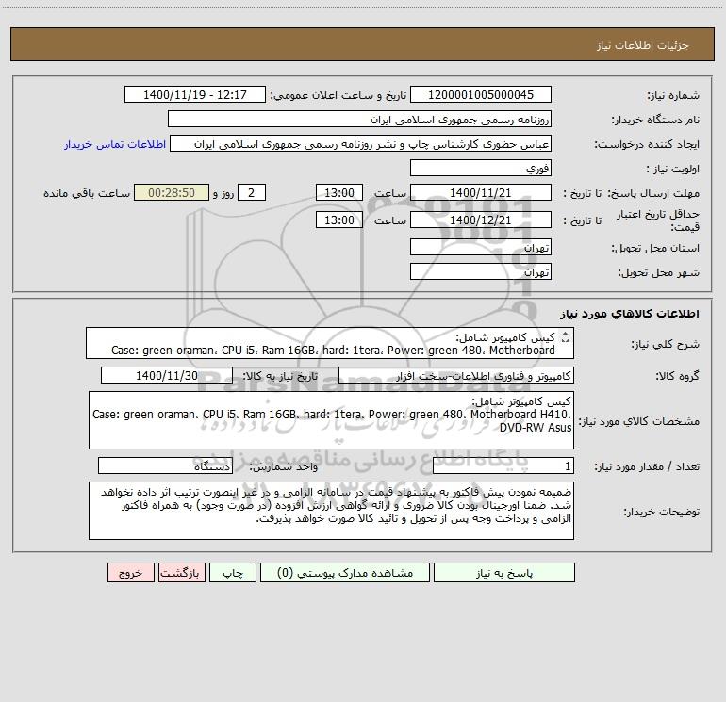This screenshot has height=702, width=726.
Task: Click the مشخصات کالای مورد نیاز text area
Action: (331, 420)
